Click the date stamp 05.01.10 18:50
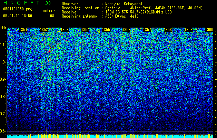This screenshot has height=138, width=217. (18, 16)
